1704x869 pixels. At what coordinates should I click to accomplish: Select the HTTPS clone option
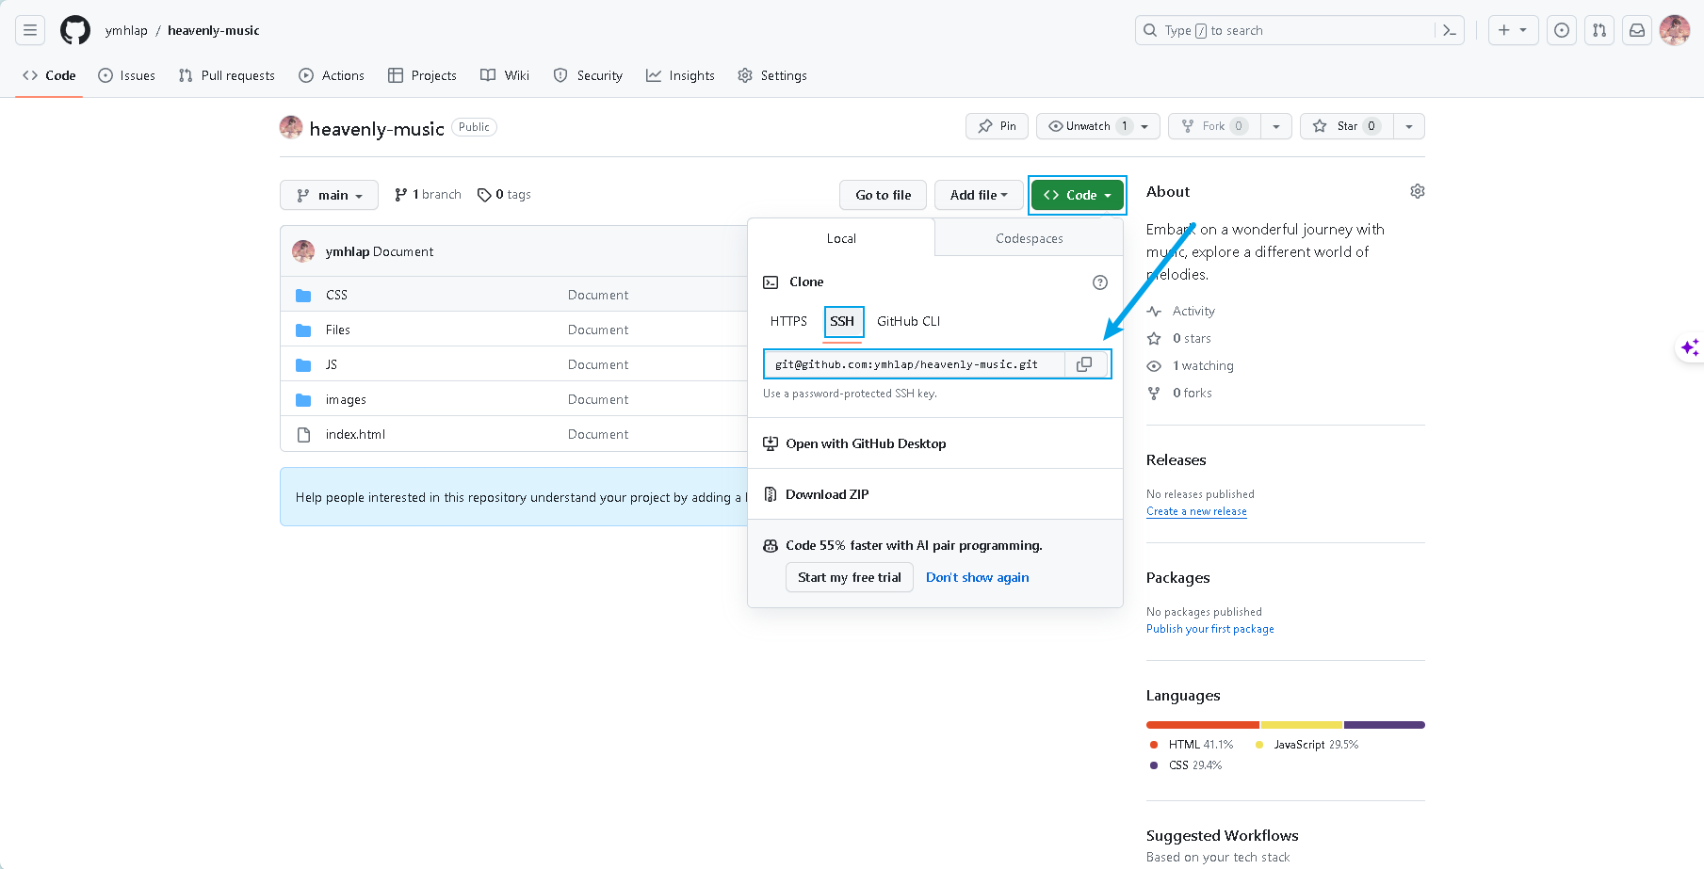[x=788, y=321]
